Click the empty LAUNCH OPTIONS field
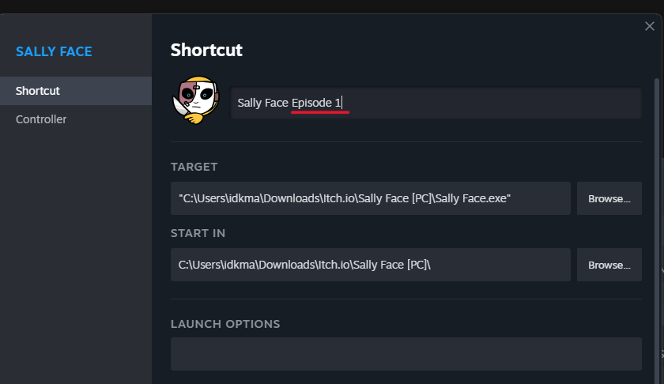The height and width of the screenshot is (384, 664). [406, 354]
